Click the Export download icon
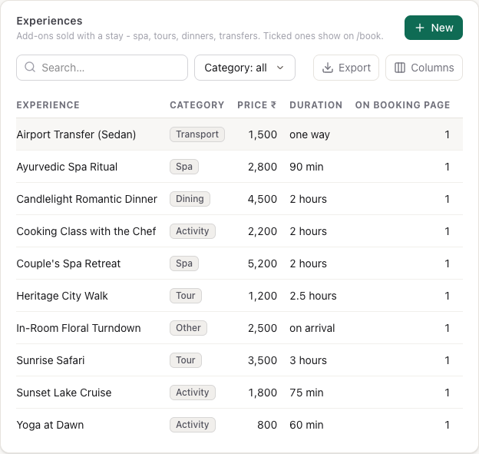Screen dimensions: 479x454 [x=328, y=68]
